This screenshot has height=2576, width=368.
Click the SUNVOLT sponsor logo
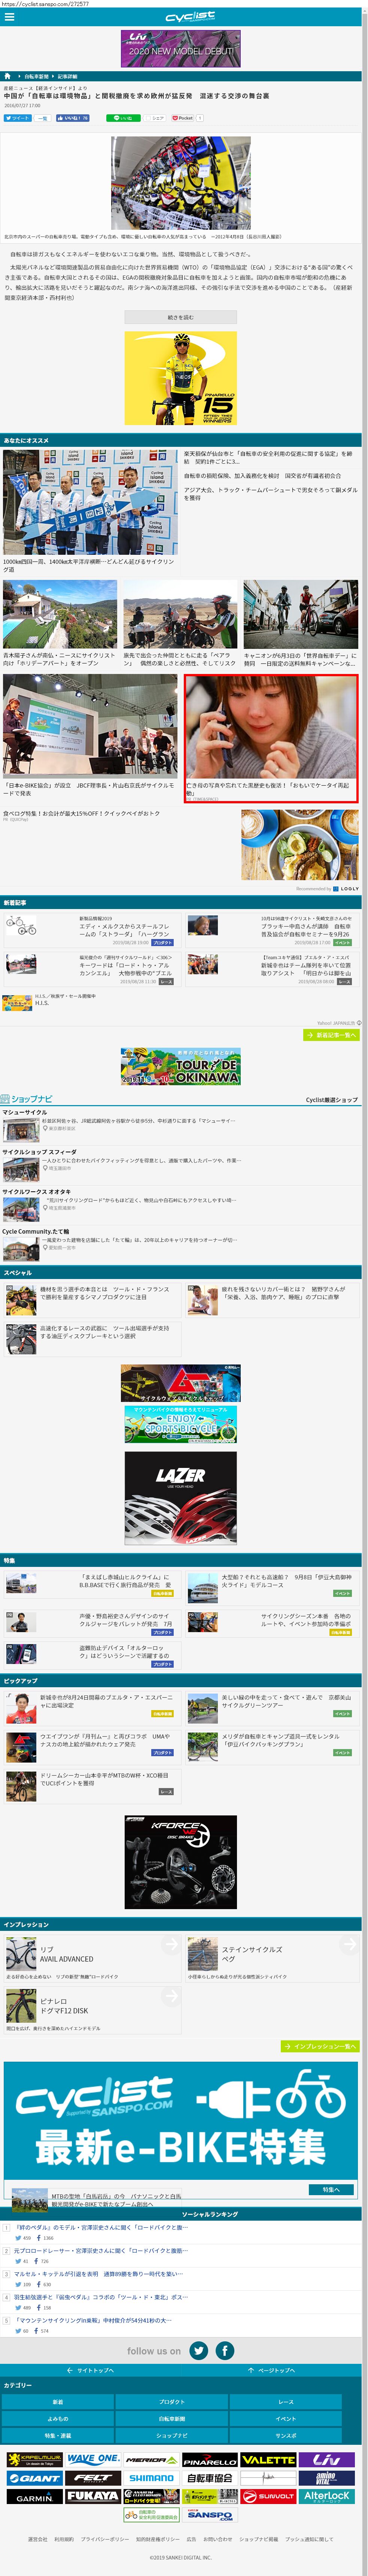pyautogui.click(x=268, y=2496)
